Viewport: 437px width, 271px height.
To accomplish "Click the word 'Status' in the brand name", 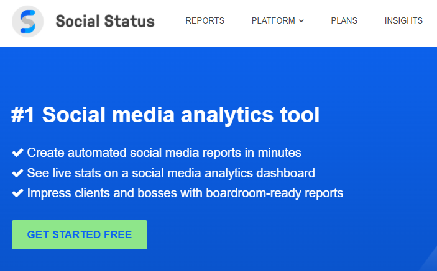I will (130, 21).
